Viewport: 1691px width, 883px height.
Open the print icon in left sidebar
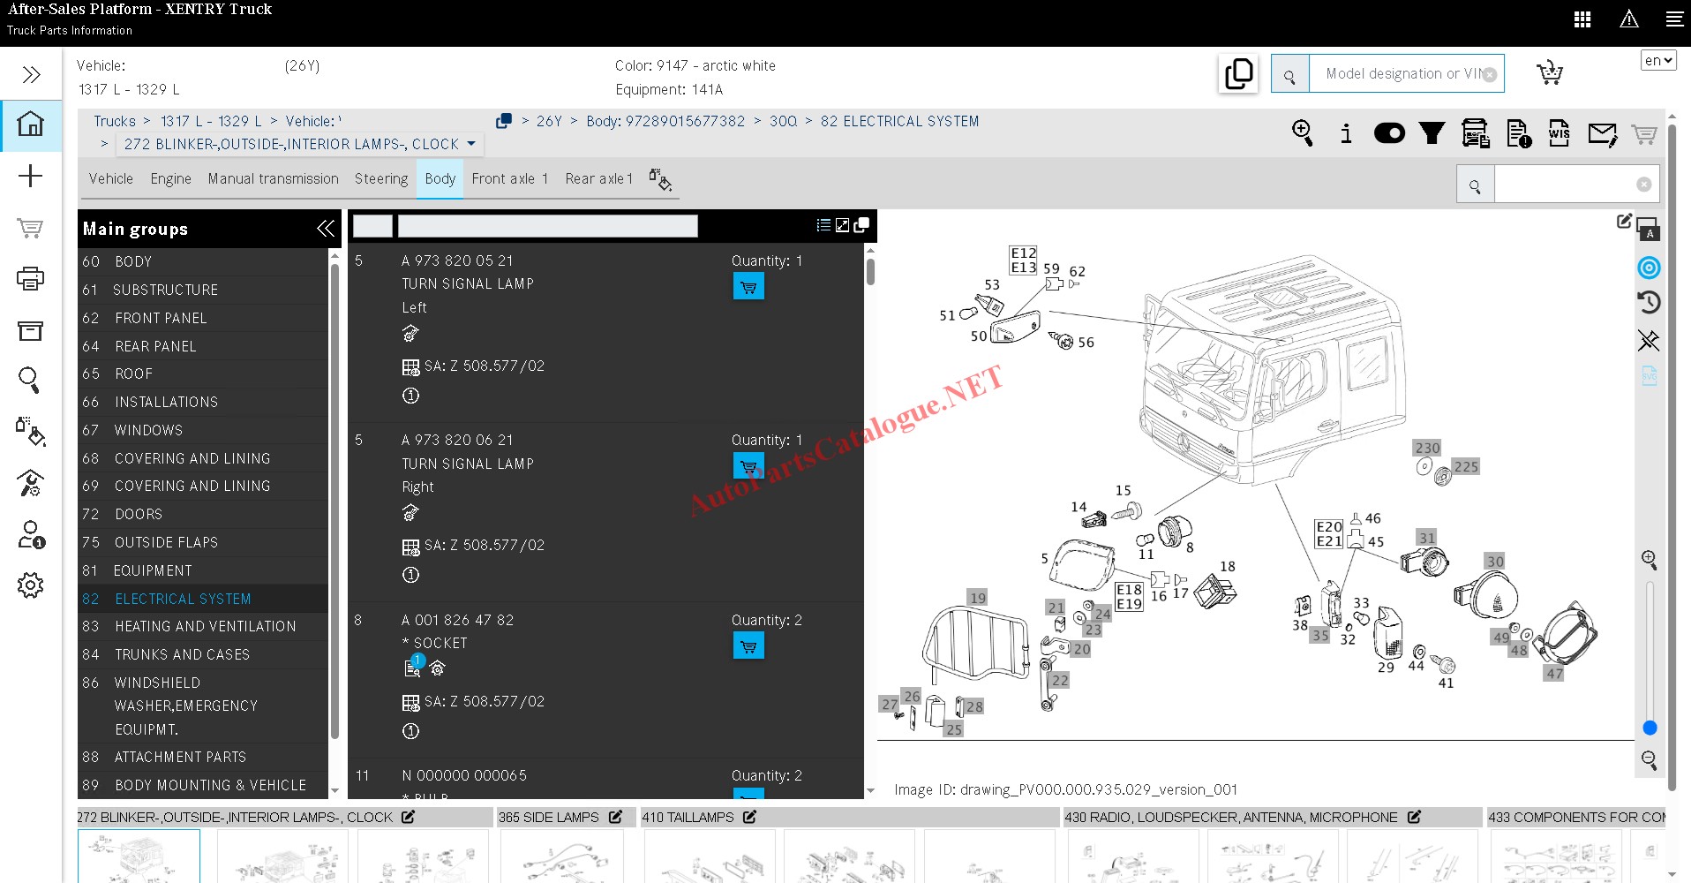(30, 279)
